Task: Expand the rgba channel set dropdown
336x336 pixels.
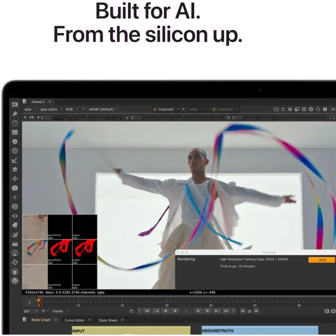Action: point(29,109)
